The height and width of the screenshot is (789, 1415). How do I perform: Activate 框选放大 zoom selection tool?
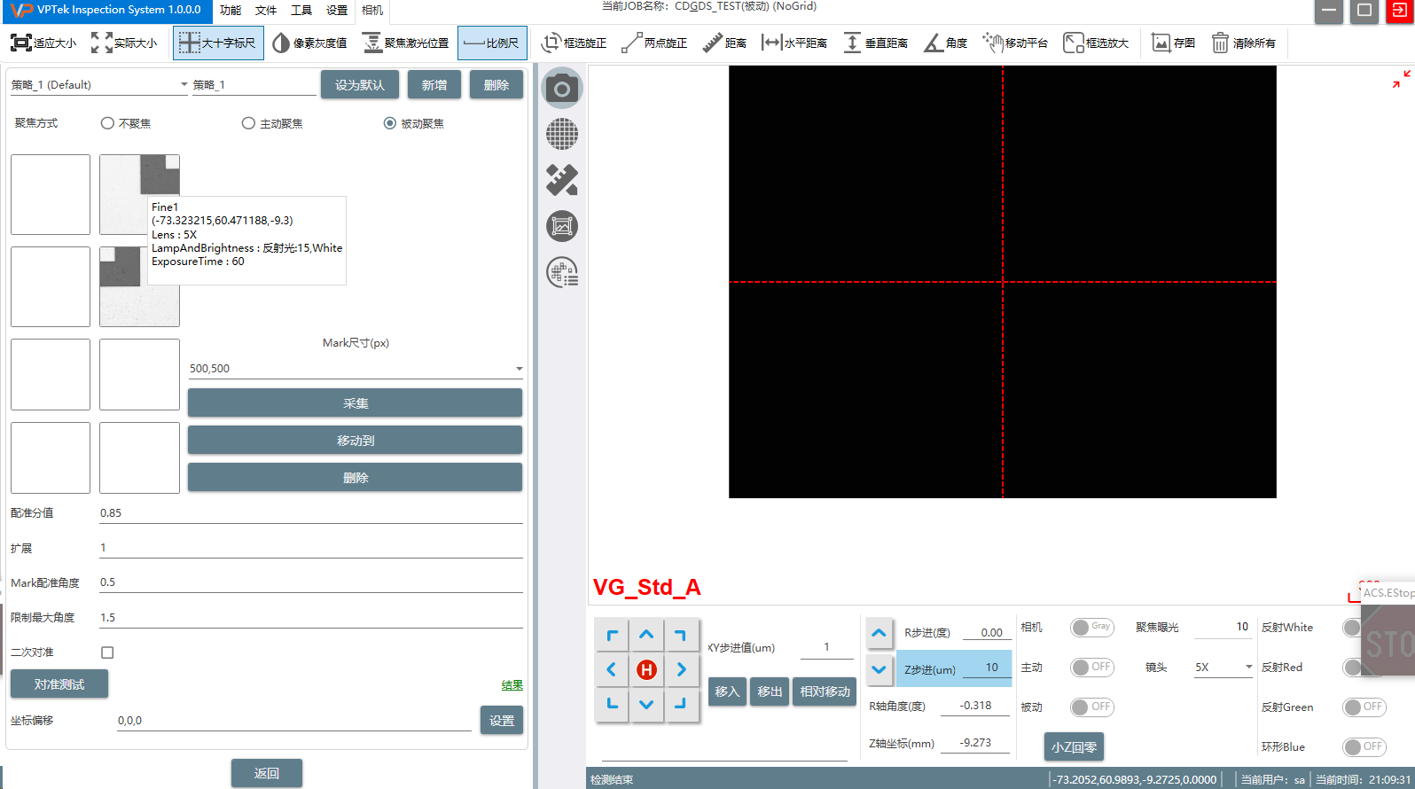(1095, 43)
